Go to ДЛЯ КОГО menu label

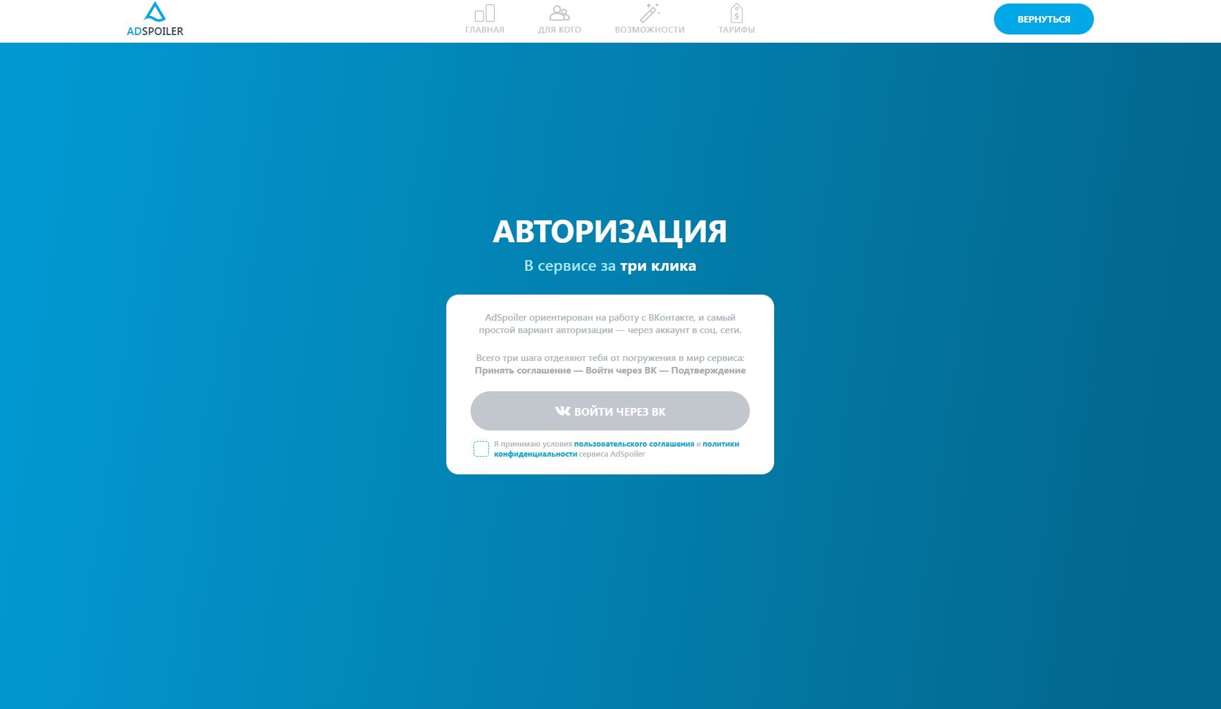tap(559, 30)
